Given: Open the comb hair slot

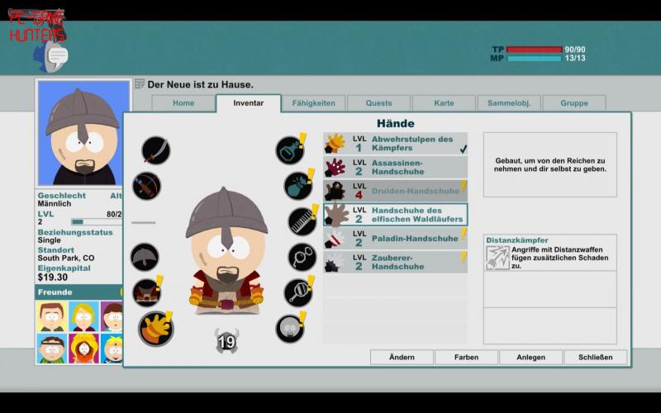Looking at the screenshot, I should click(302, 221).
